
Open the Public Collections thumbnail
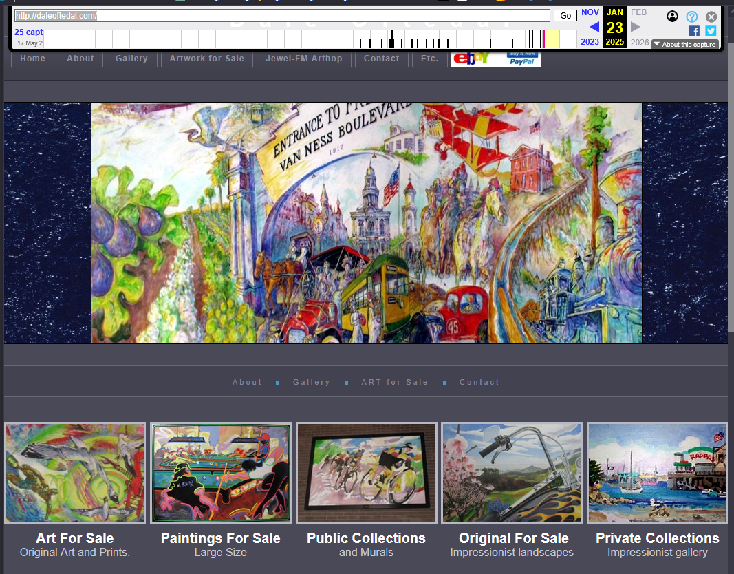tap(366, 473)
